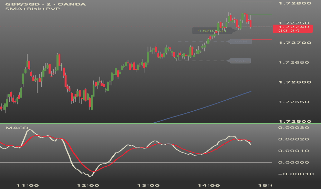Click the 1.72650 price axis label
Screen dimensions: 321x189
(x=294, y=62)
